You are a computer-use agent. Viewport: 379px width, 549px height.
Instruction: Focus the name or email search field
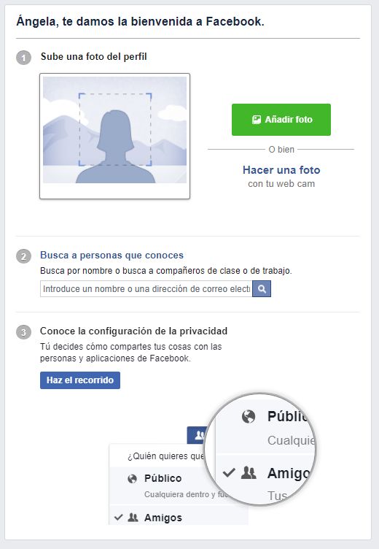tap(146, 289)
